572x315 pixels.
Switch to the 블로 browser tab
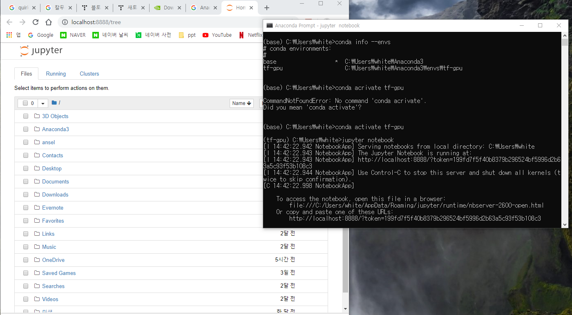96,8
